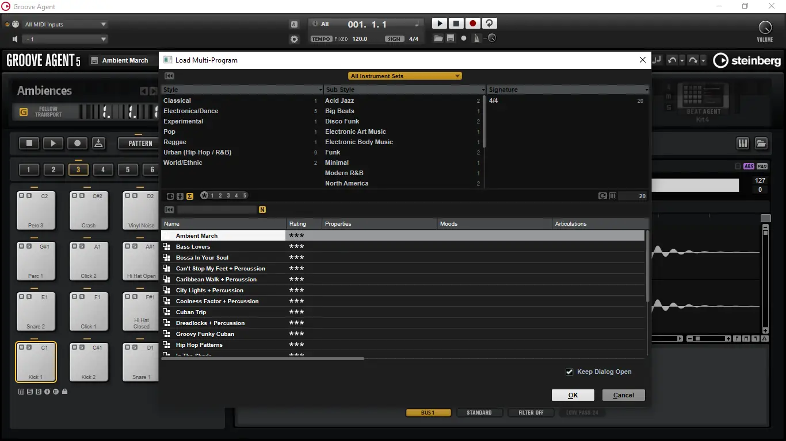Viewport: 786px width, 441px height.
Task: Click the refresh results icon
Action: (x=602, y=196)
